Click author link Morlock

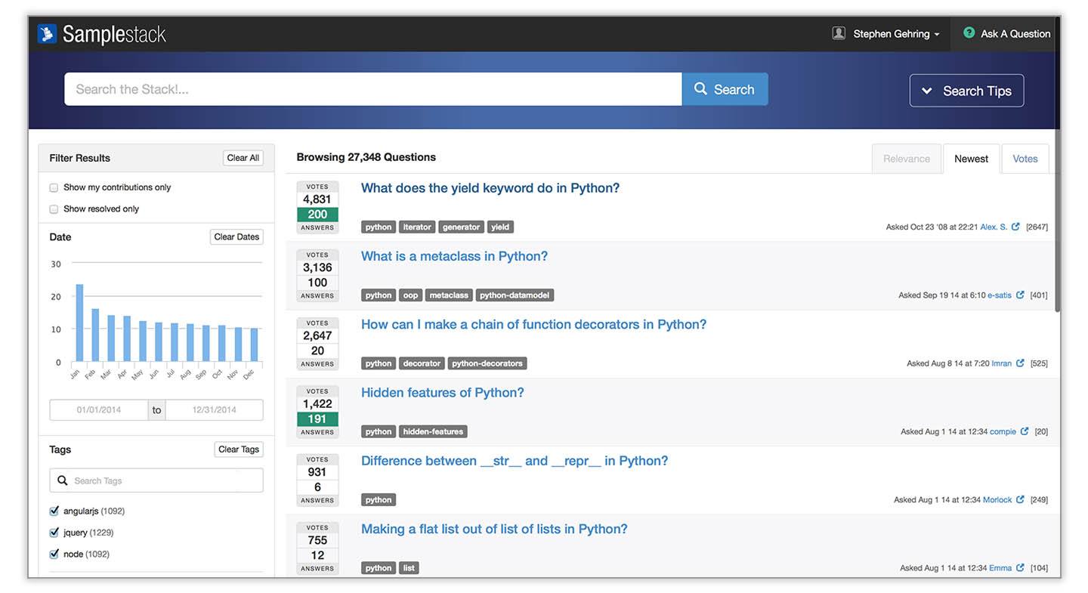pyautogui.click(x=997, y=499)
